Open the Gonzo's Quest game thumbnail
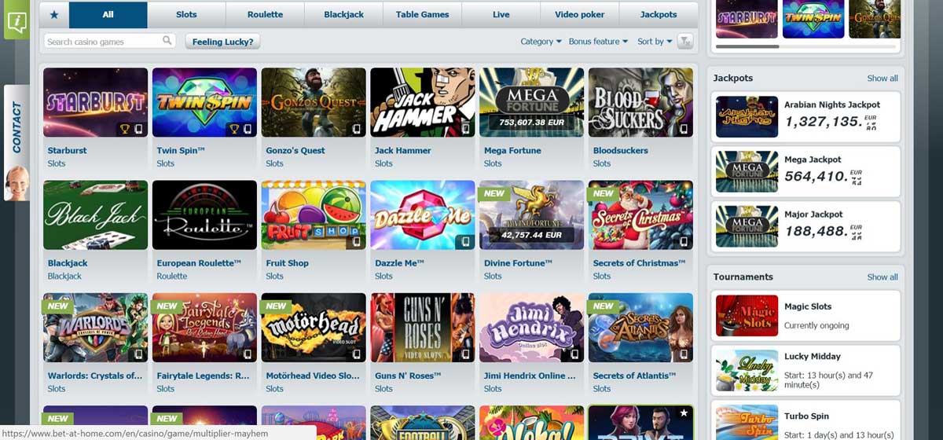 tap(314, 102)
